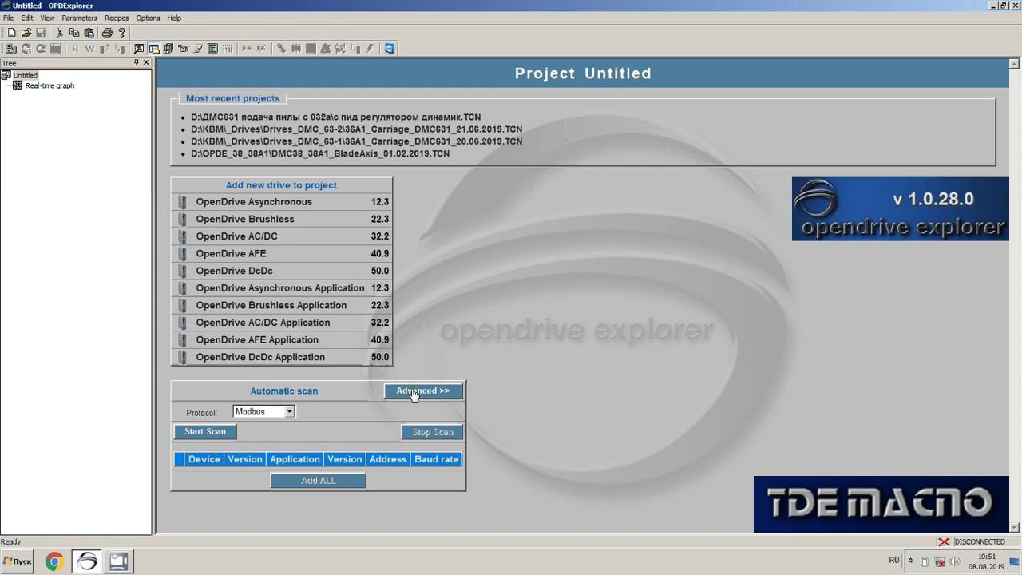1022x575 pixels.
Task: Click the monitor with magnifier toolbar icon
Action: pos(139,49)
